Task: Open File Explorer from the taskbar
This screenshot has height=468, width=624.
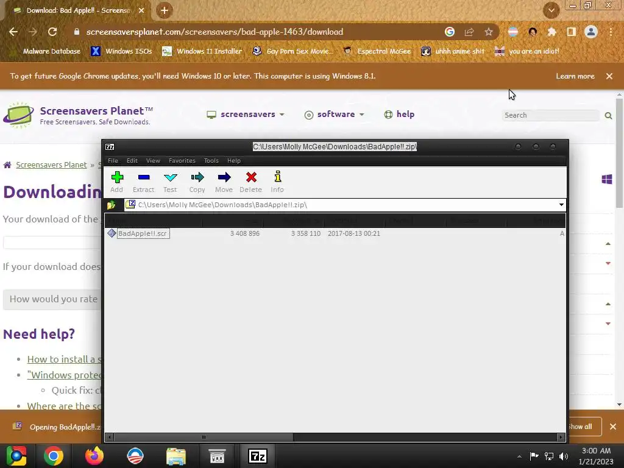Action: pyautogui.click(x=176, y=456)
